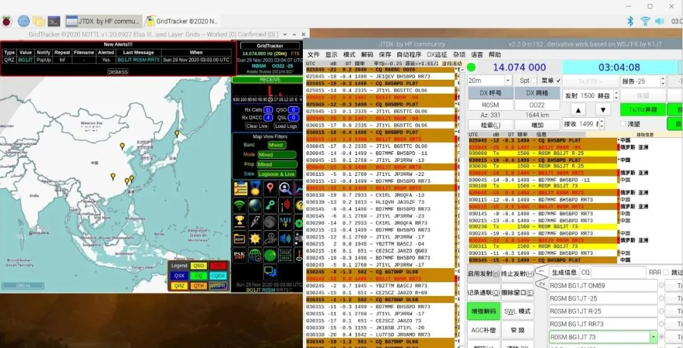The width and height of the screenshot is (683, 348).
Task: Select radio button next to R0SM BG1JT 73
Action: 661,337
